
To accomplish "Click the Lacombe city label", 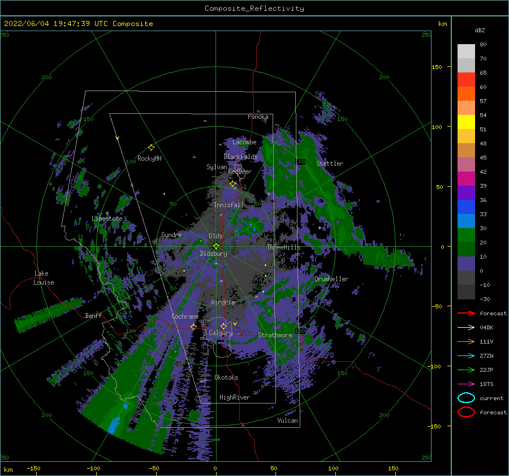I will pyautogui.click(x=244, y=142).
